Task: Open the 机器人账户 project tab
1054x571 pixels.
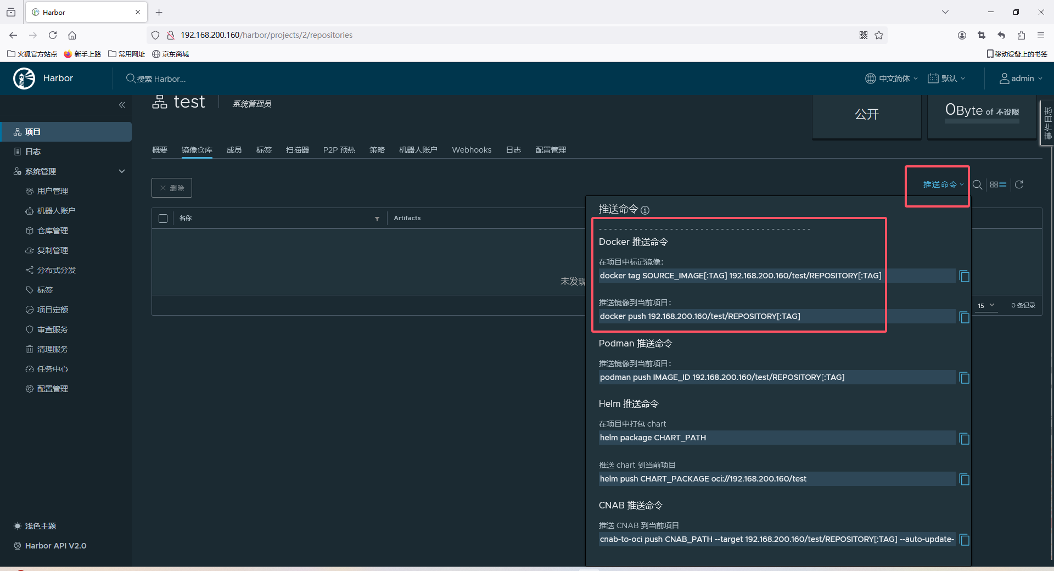Action: click(x=418, y=150)
